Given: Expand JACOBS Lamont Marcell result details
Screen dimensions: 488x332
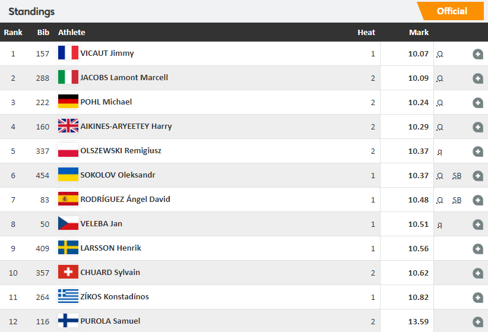Looking at the screenshot, I should pyautogui.click(x=478, y=78).
